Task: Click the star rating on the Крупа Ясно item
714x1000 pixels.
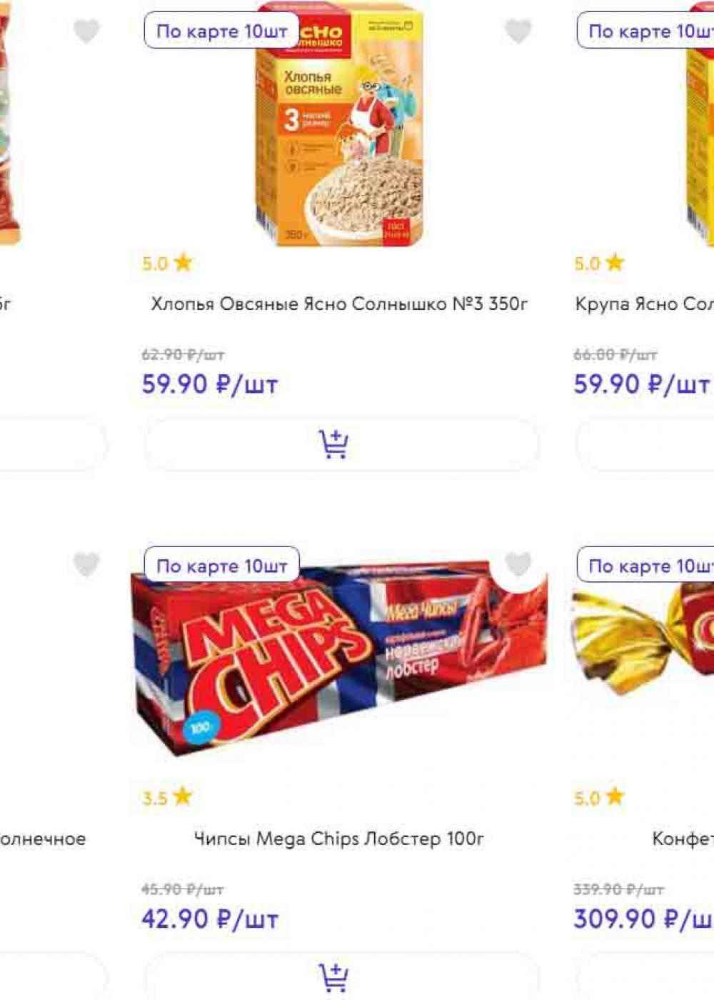Action: tap(600, 264)
